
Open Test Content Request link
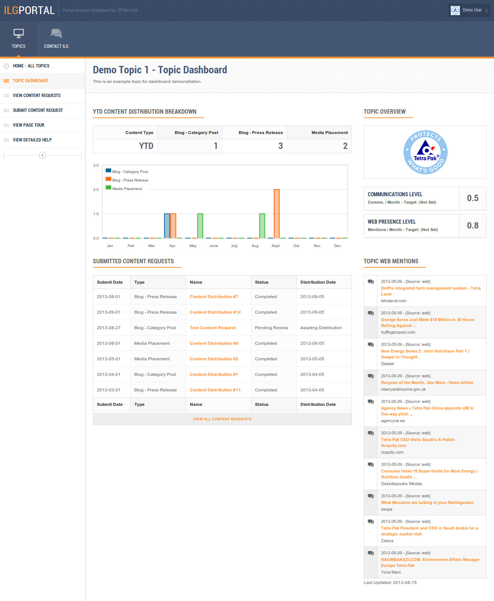click(x=212, y=328)
